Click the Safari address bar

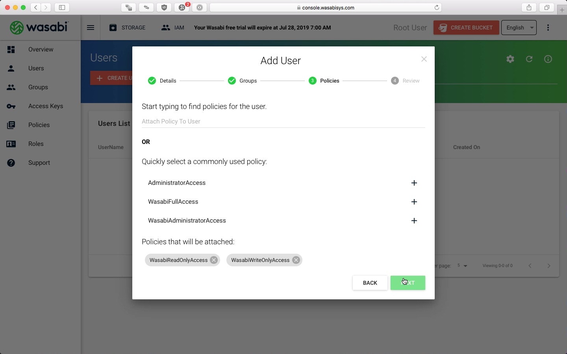tap(326, 7)
